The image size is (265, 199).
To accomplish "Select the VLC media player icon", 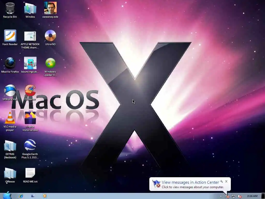I will coord(10,118).
